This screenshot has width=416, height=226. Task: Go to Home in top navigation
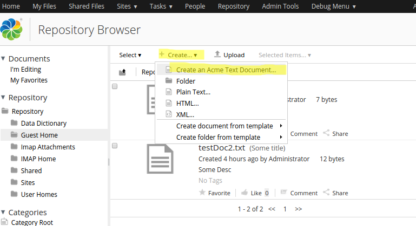coord(11,6)
